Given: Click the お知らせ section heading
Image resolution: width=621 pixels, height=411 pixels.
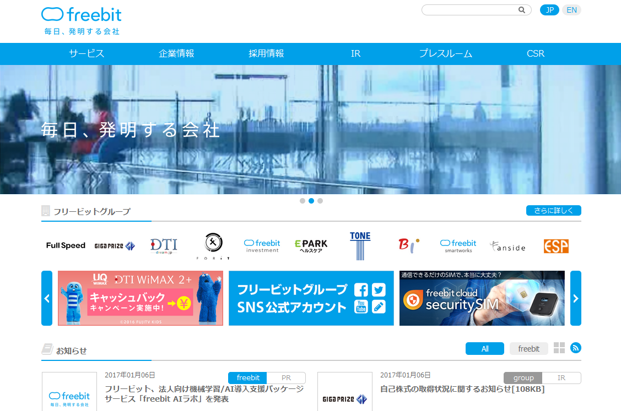Looking at the screenshot, I should [x=71, y=351].
